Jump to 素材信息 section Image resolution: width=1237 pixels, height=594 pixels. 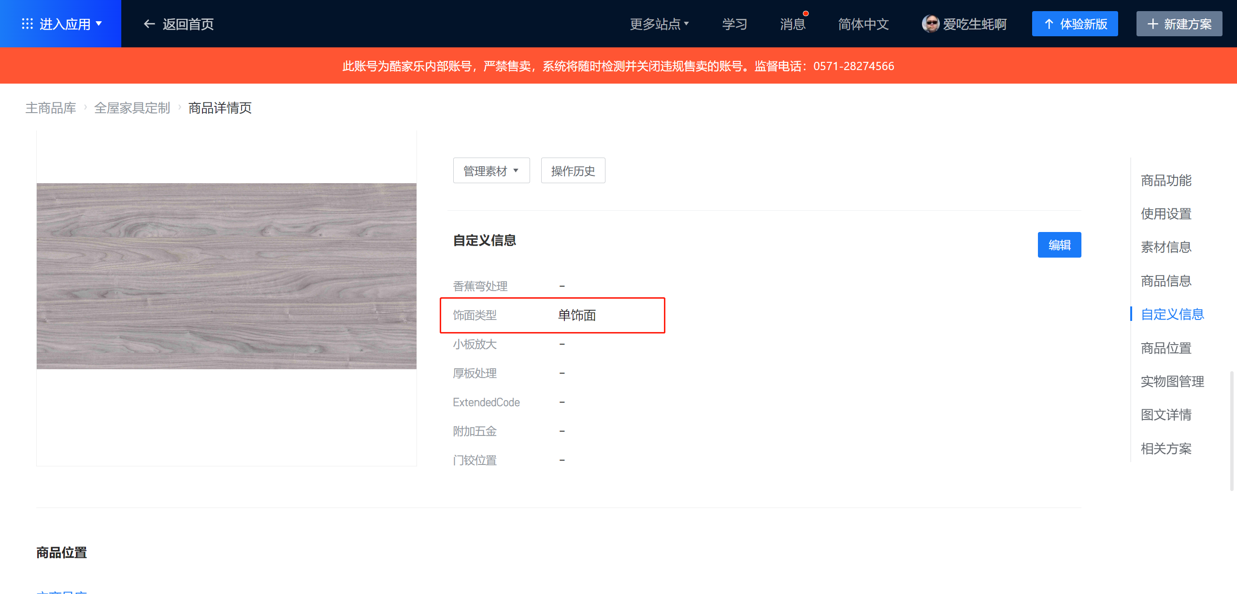1166,247
